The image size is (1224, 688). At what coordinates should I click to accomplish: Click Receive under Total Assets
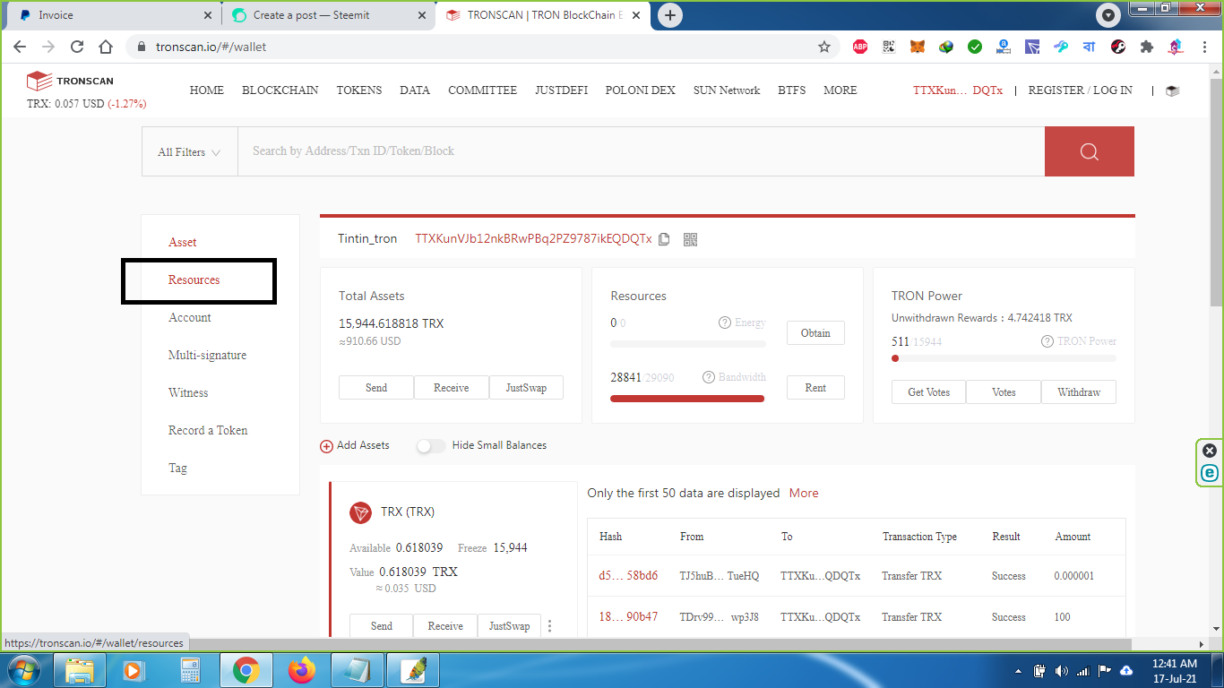coord(452,388)
